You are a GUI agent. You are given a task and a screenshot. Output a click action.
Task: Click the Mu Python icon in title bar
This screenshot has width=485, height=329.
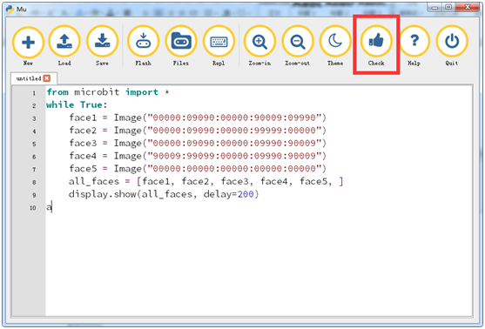(10, 9)
